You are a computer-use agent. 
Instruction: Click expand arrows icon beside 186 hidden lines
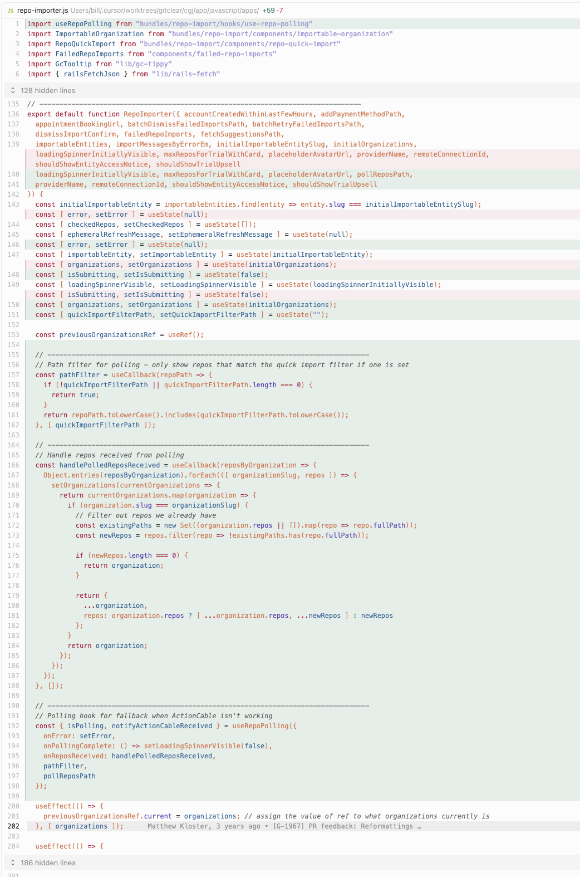13,863
